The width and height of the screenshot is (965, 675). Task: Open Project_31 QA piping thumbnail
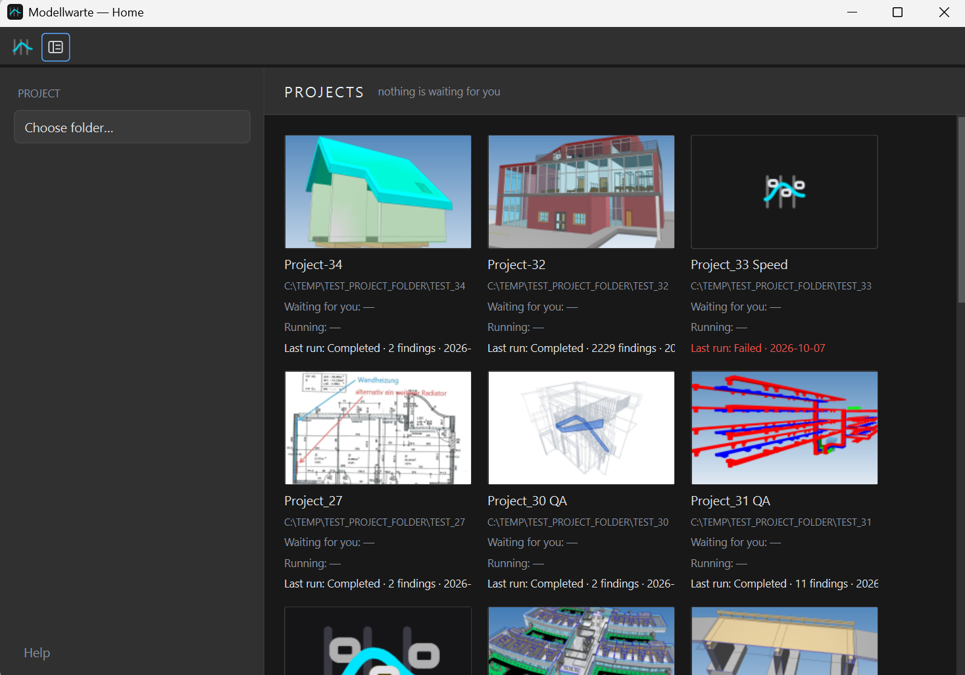784,428
